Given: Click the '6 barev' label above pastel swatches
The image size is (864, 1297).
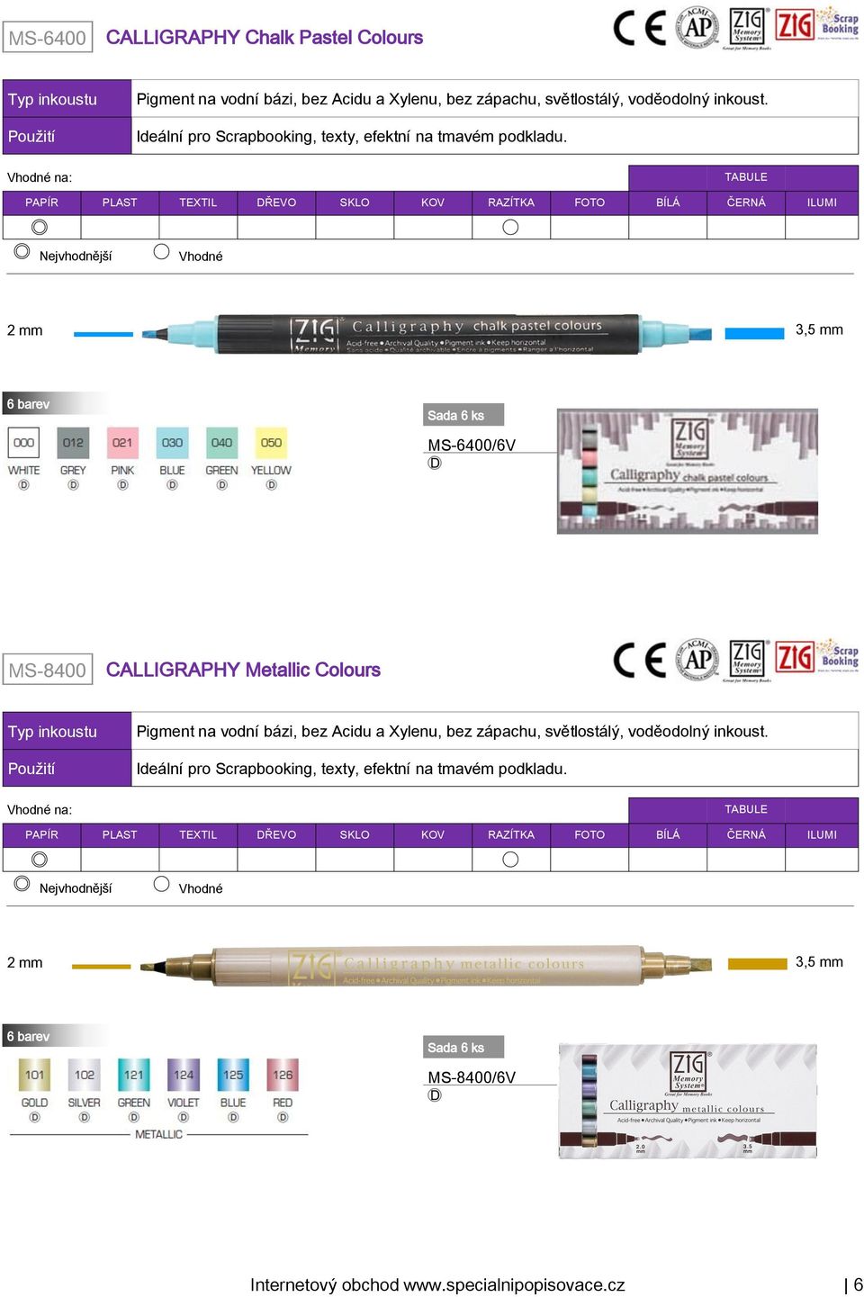Looking at the screenshot, I should (x=29, y=404).
